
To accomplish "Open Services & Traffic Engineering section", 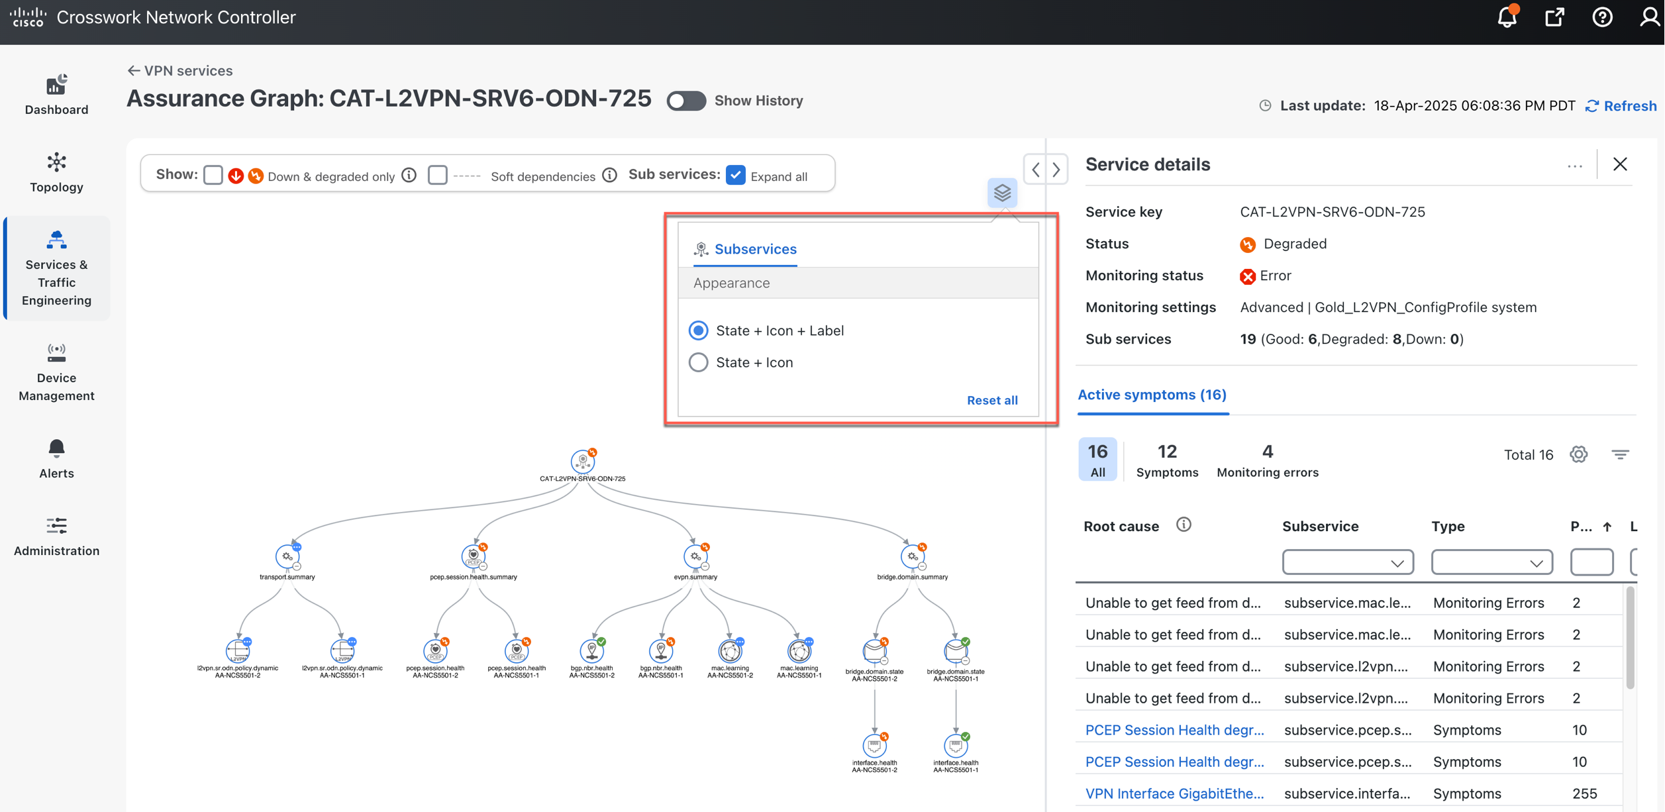I will 56,268.
